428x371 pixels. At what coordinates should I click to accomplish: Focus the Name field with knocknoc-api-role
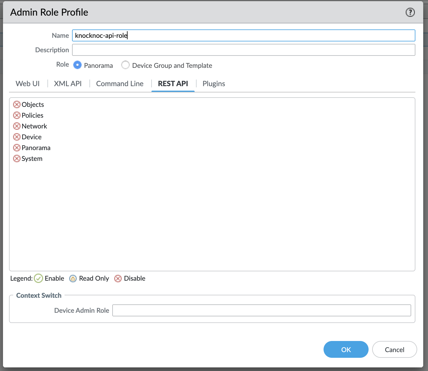point(243,35)
